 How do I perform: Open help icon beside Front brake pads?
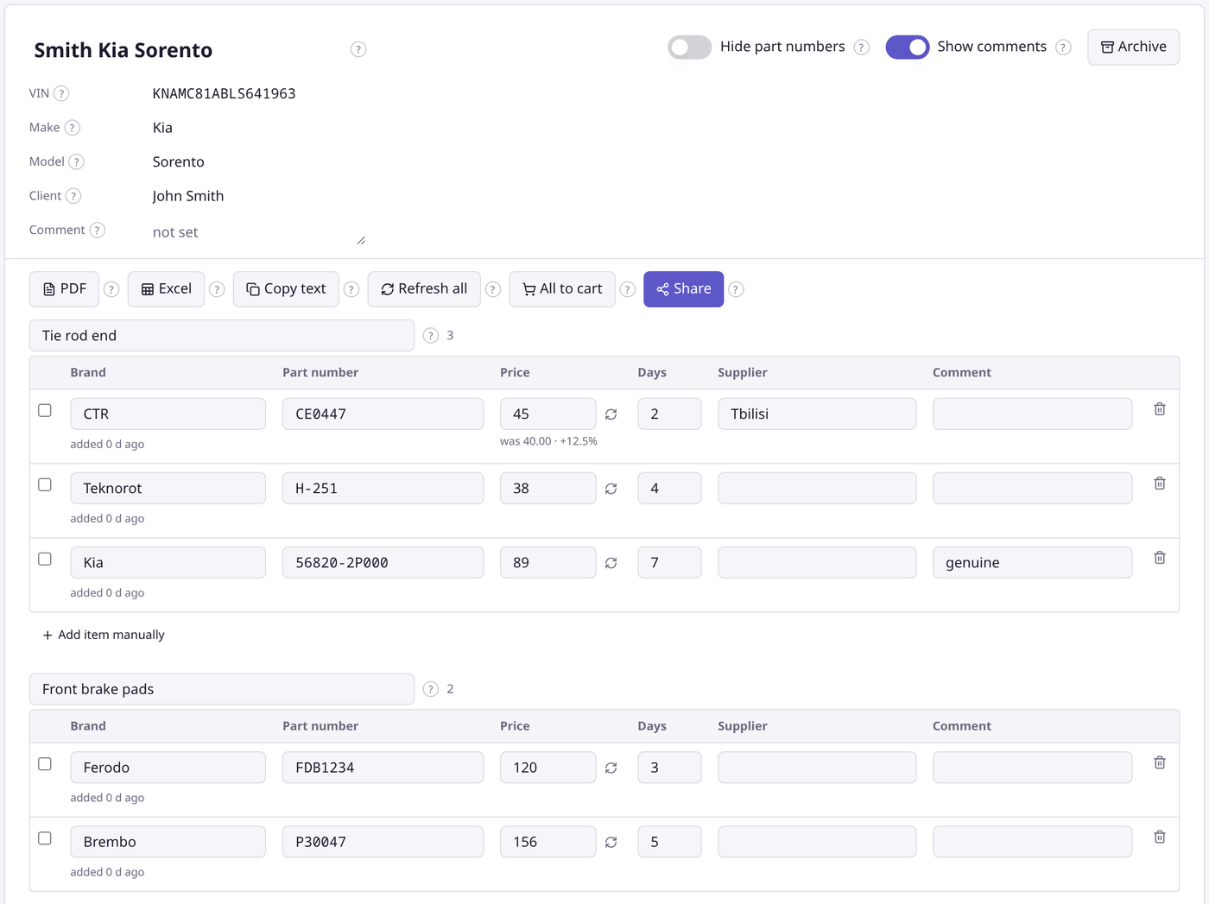pos(431,689)
